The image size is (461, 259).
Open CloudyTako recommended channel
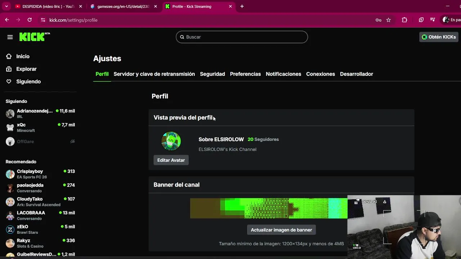(40, 201)
